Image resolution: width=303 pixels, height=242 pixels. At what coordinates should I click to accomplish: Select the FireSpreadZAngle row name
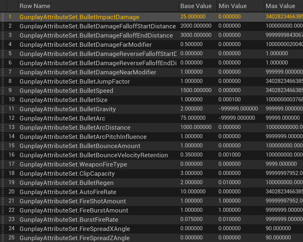tap(75, 238)
